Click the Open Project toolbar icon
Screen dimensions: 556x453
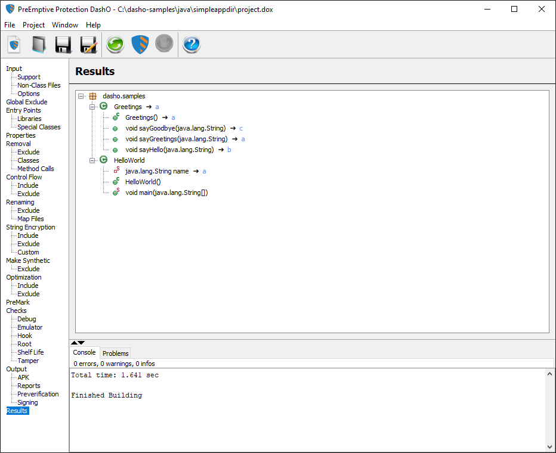tap(39, 45)
